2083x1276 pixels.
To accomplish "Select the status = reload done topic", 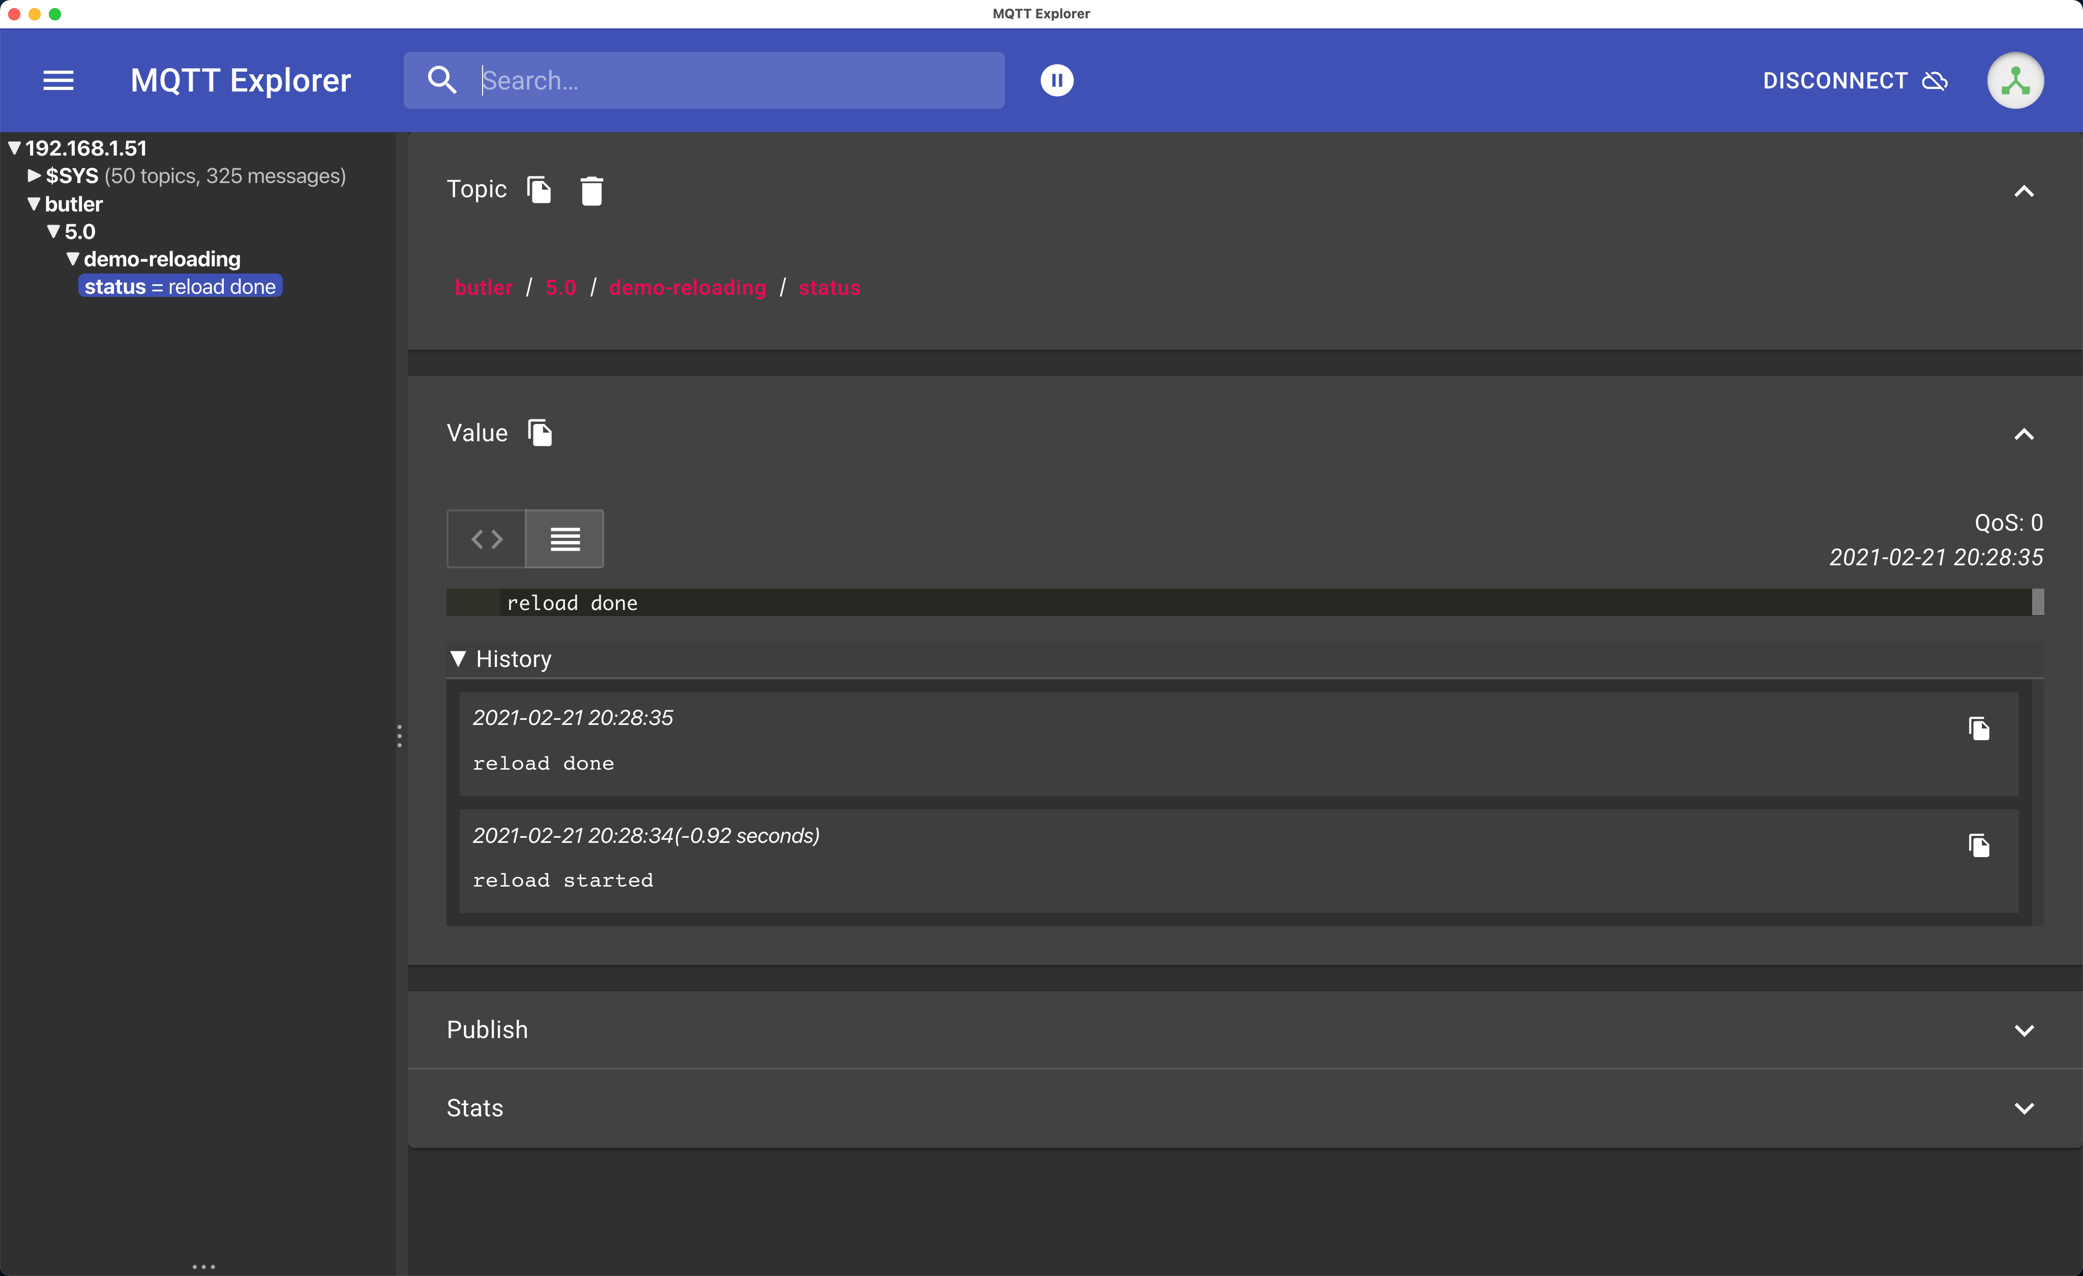I will point(180,287).
